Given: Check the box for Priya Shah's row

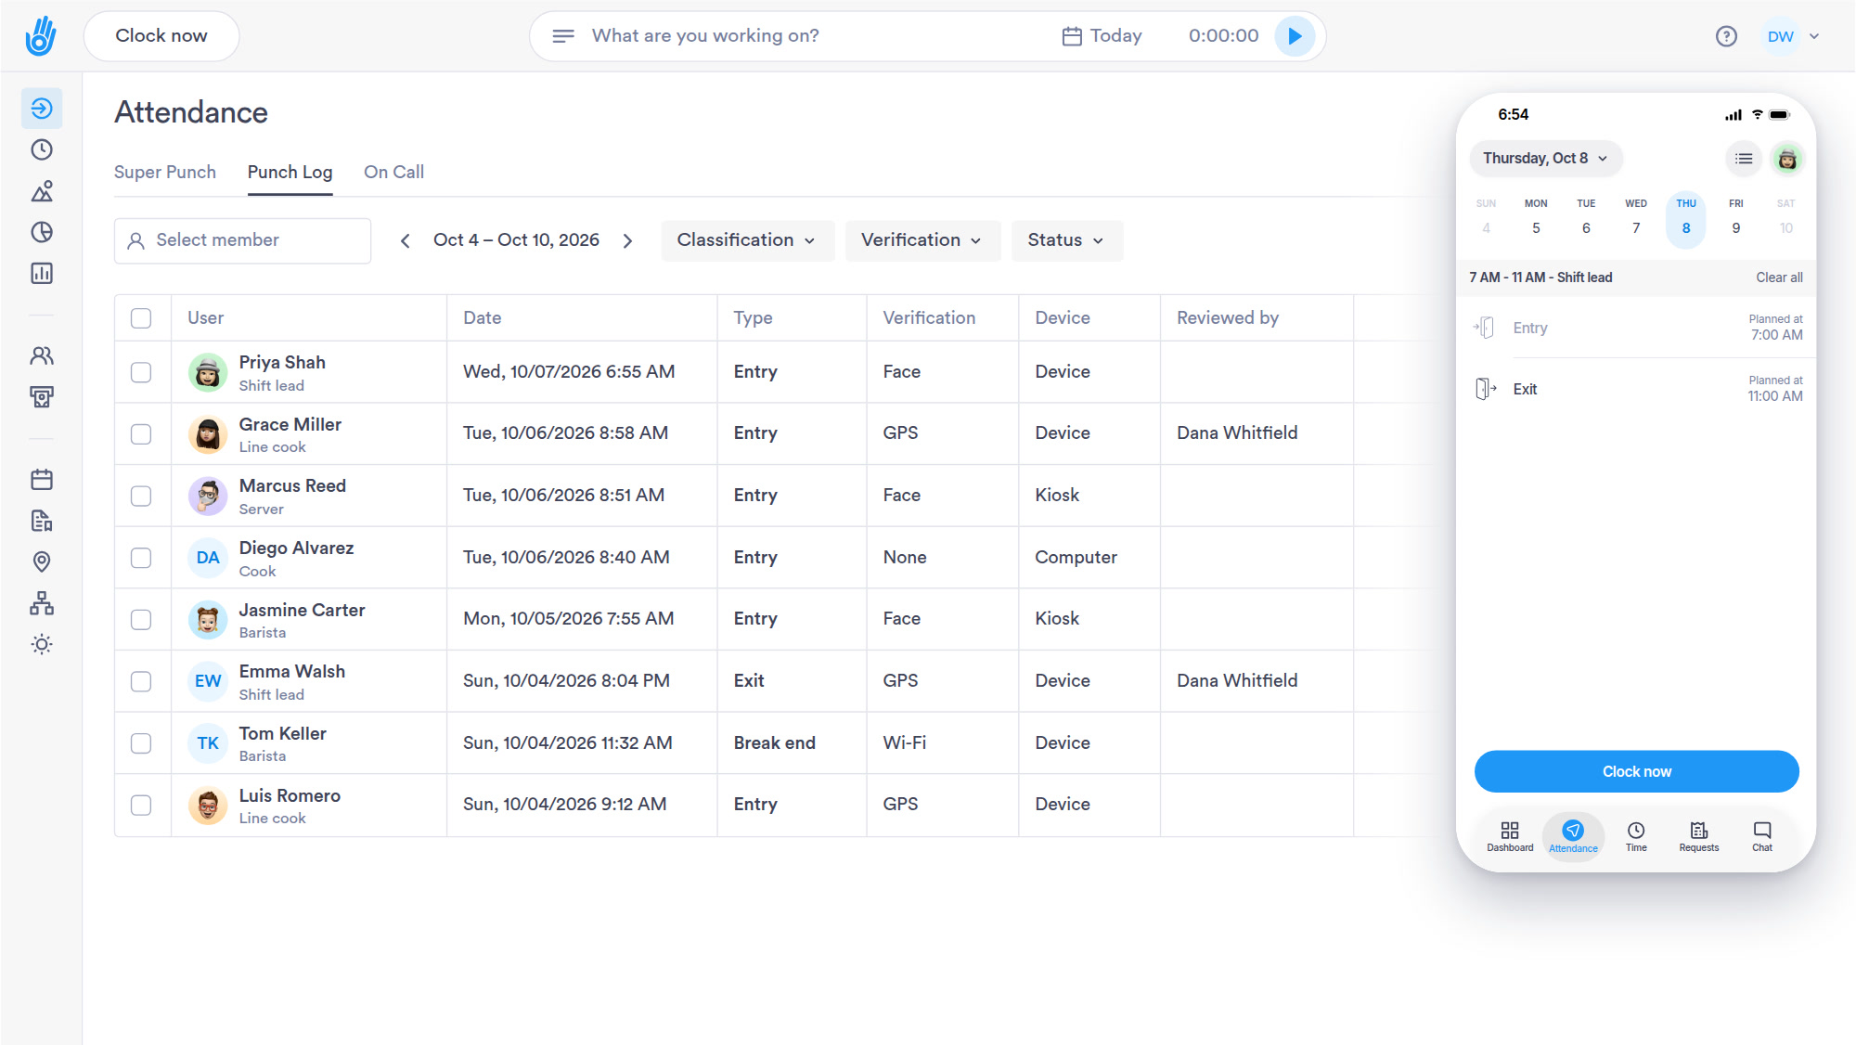Looking at the screenshot, I should (141, 372).
